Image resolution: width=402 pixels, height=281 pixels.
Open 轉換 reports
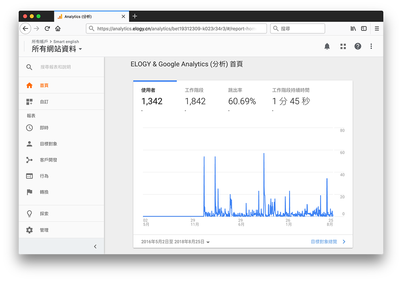click(62, 192)
